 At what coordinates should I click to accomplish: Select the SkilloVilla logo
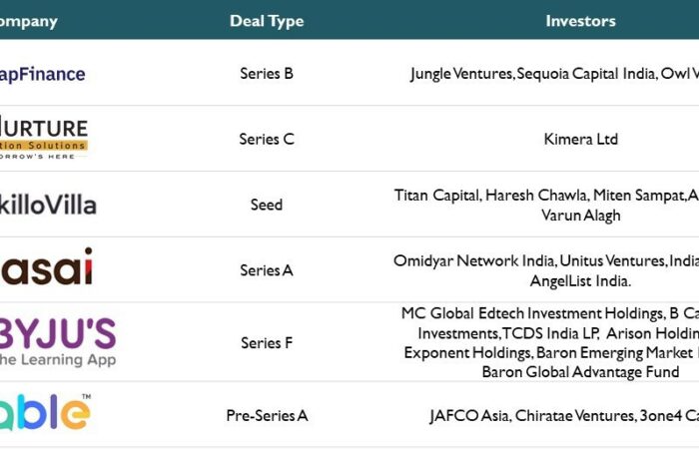click(x=48, y=205)
